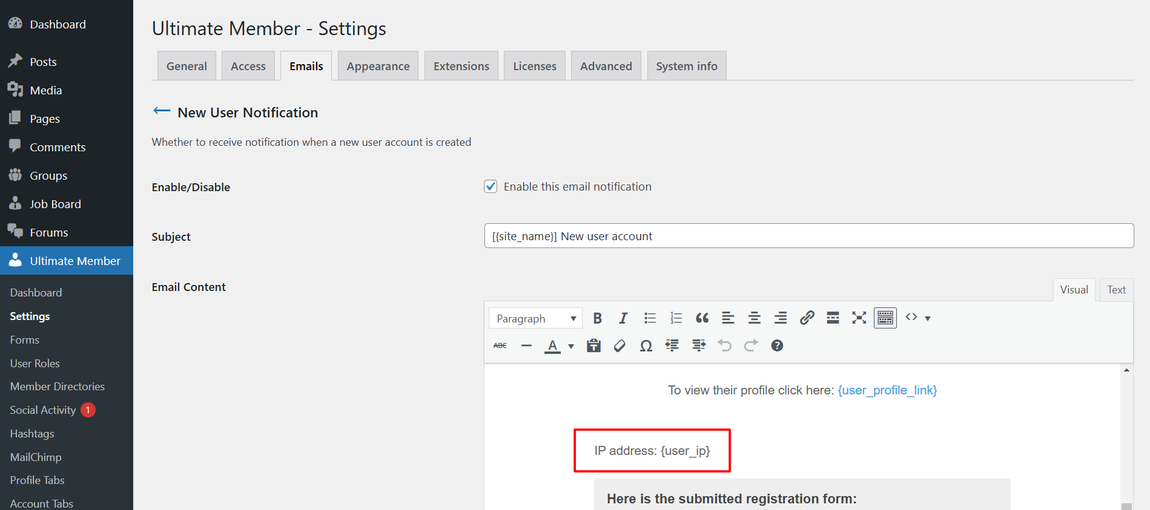Open Posts in the sidebar
The height and width of the screenshot is (510, 1150).
coord(67,62)
